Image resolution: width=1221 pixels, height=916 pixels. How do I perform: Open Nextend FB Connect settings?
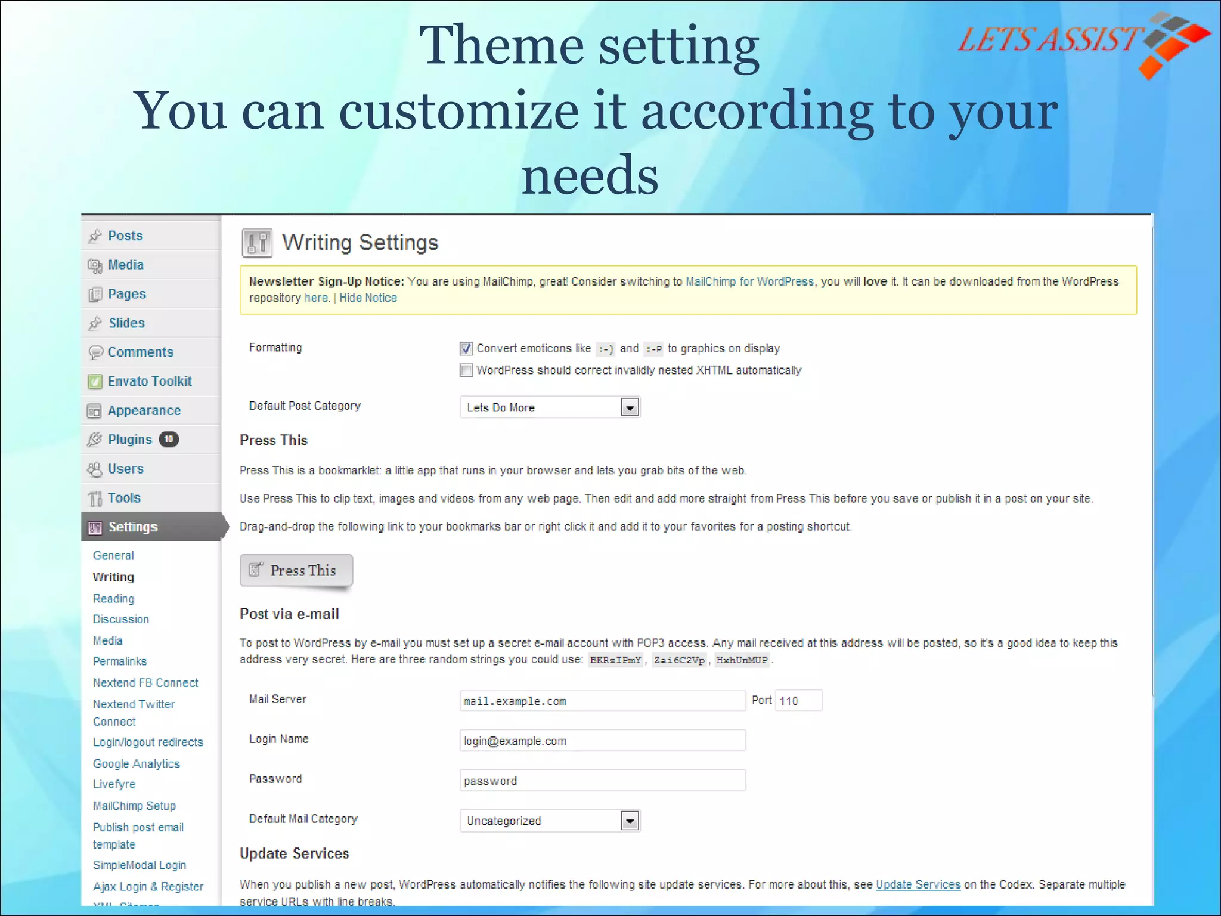(x=145, y=683)
